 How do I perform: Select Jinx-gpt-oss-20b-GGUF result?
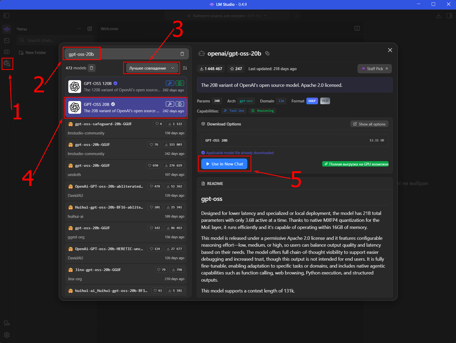[126, 274]
